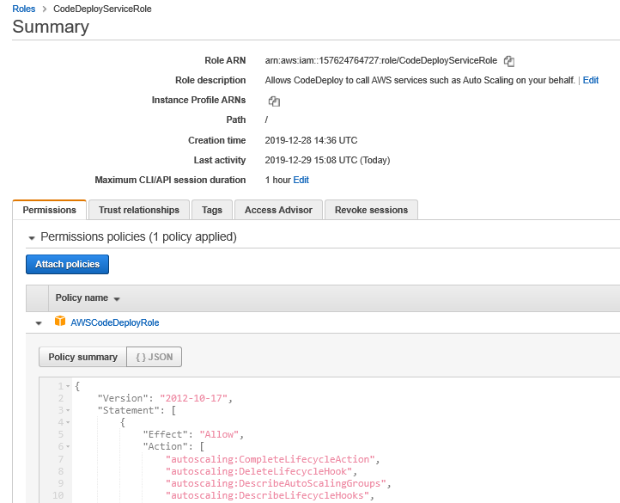The width and height of the screenshot is (620, 503).
Task: Select the Role ARN value text
Action: (x=380, y=60)
